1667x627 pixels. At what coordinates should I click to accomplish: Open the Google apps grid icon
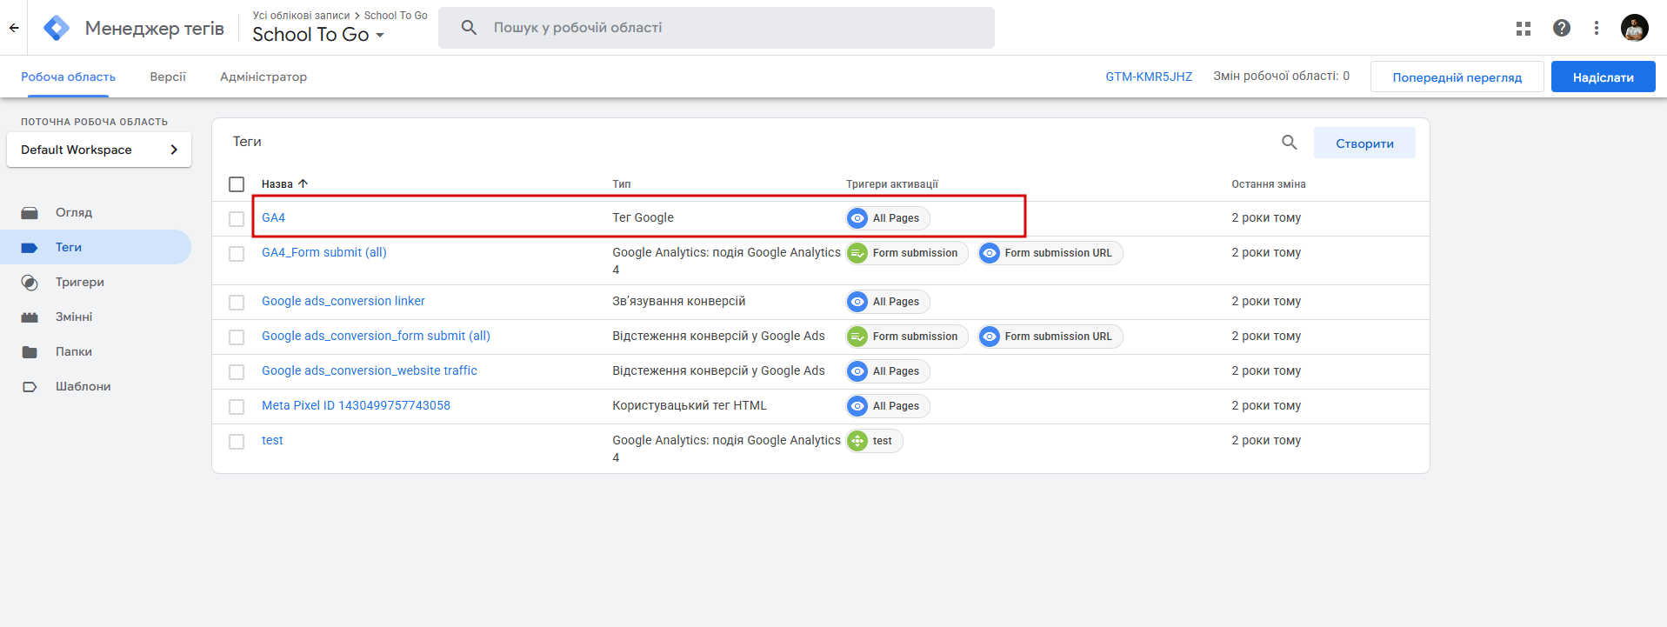[1524, 28]
